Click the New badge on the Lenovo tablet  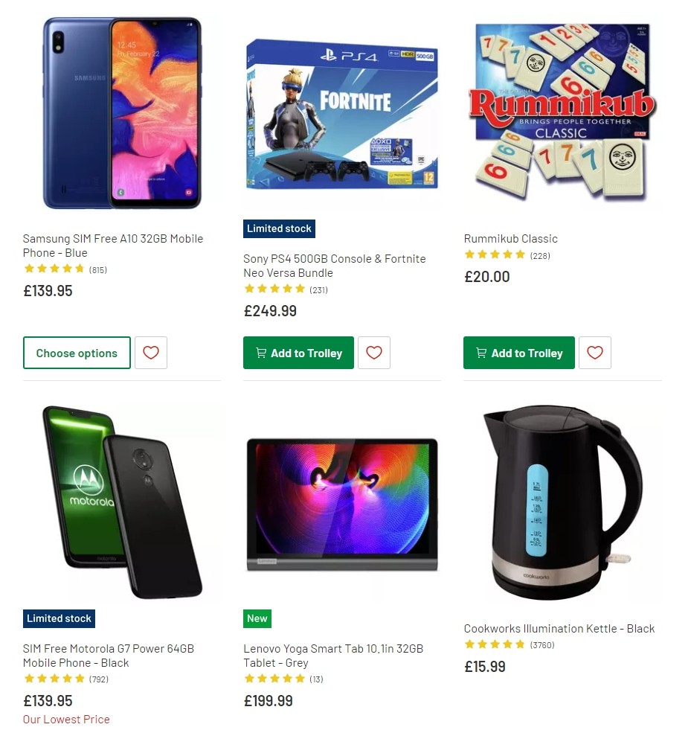tap(257, 618)
